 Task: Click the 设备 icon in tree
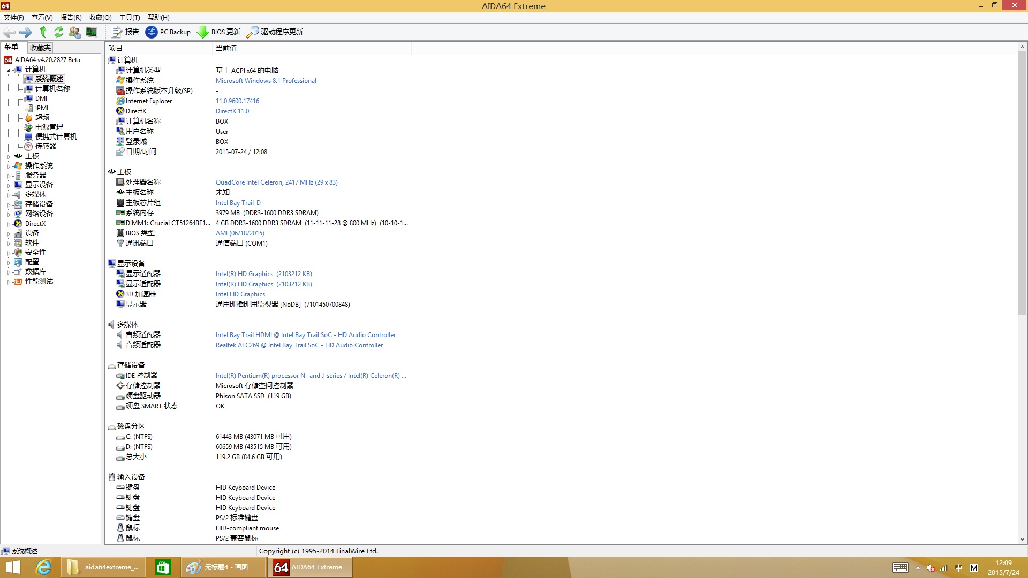[x=18, y=233]
